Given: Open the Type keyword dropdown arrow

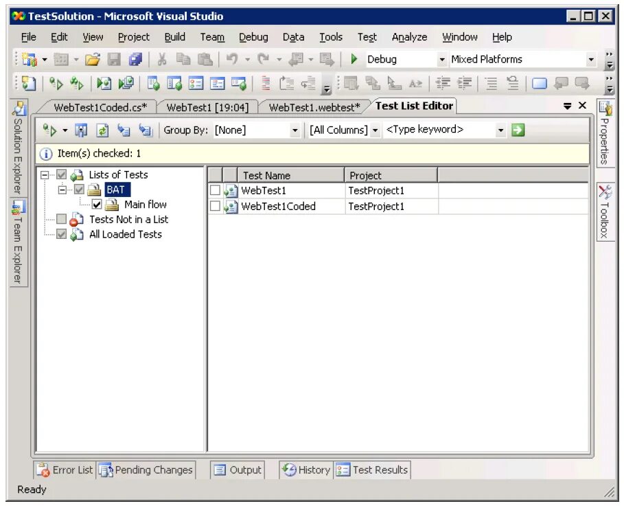Looking at the screenshot, I should [500, 130].
